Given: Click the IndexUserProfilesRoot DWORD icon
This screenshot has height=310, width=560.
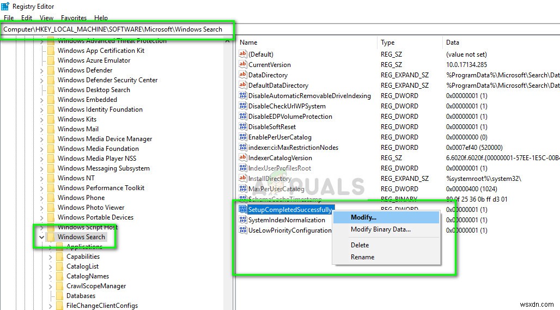Looking at the screenshot, I should [x=243, y=168].
